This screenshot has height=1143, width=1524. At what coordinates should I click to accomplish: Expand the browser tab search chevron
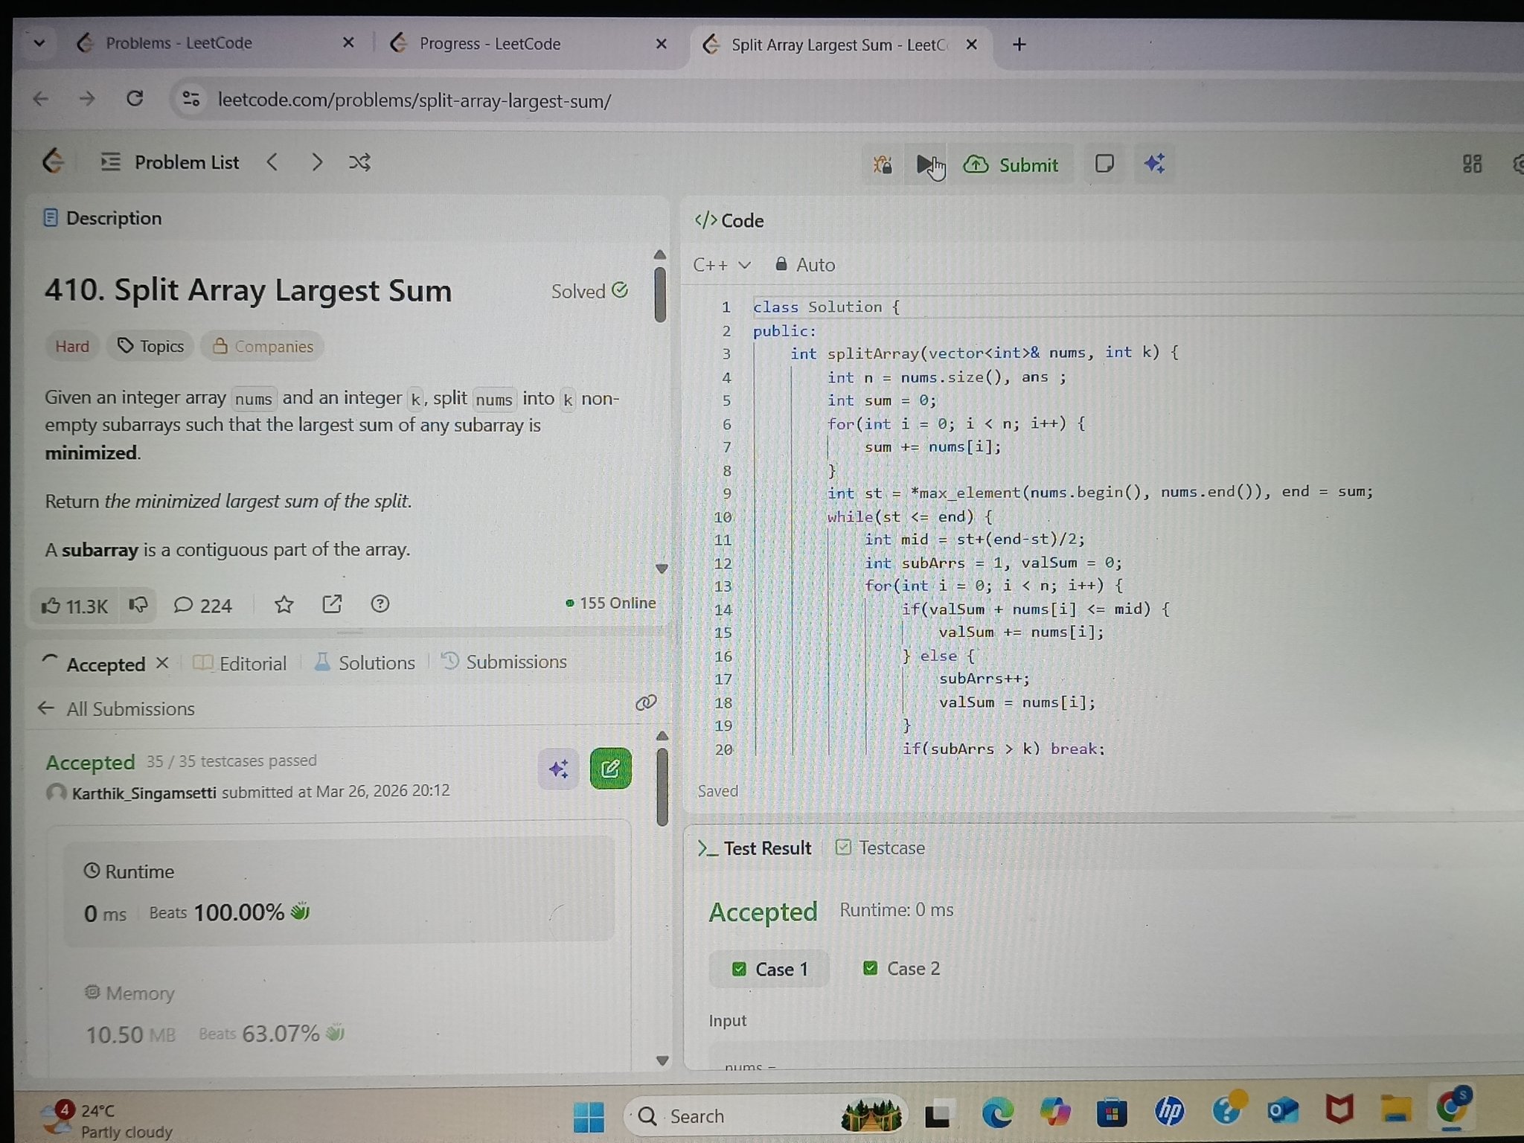[x=39, y=43]
